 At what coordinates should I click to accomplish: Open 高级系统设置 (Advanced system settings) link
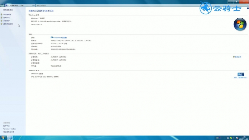click(8, 24)
